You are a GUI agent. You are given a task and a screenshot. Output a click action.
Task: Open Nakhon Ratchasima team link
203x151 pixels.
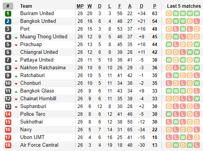tap(43, 68)
